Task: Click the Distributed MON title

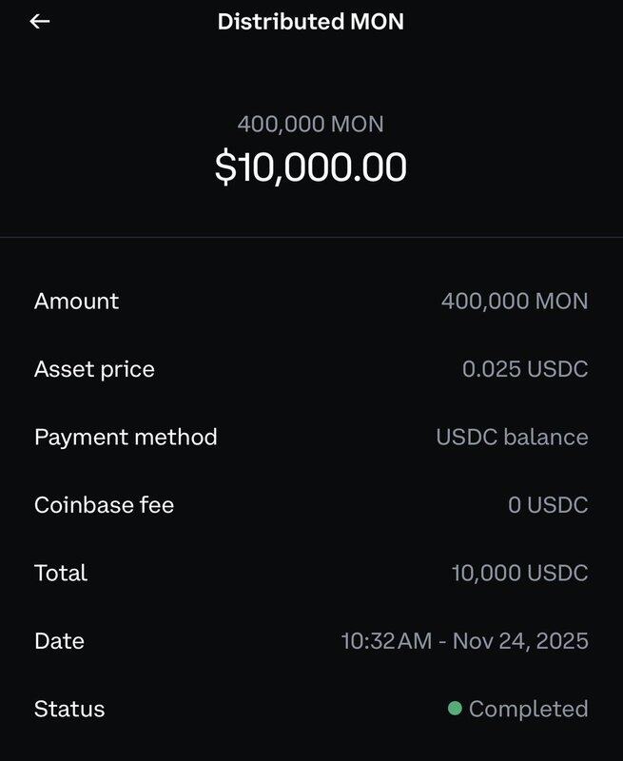Action: tap(311, 21)
